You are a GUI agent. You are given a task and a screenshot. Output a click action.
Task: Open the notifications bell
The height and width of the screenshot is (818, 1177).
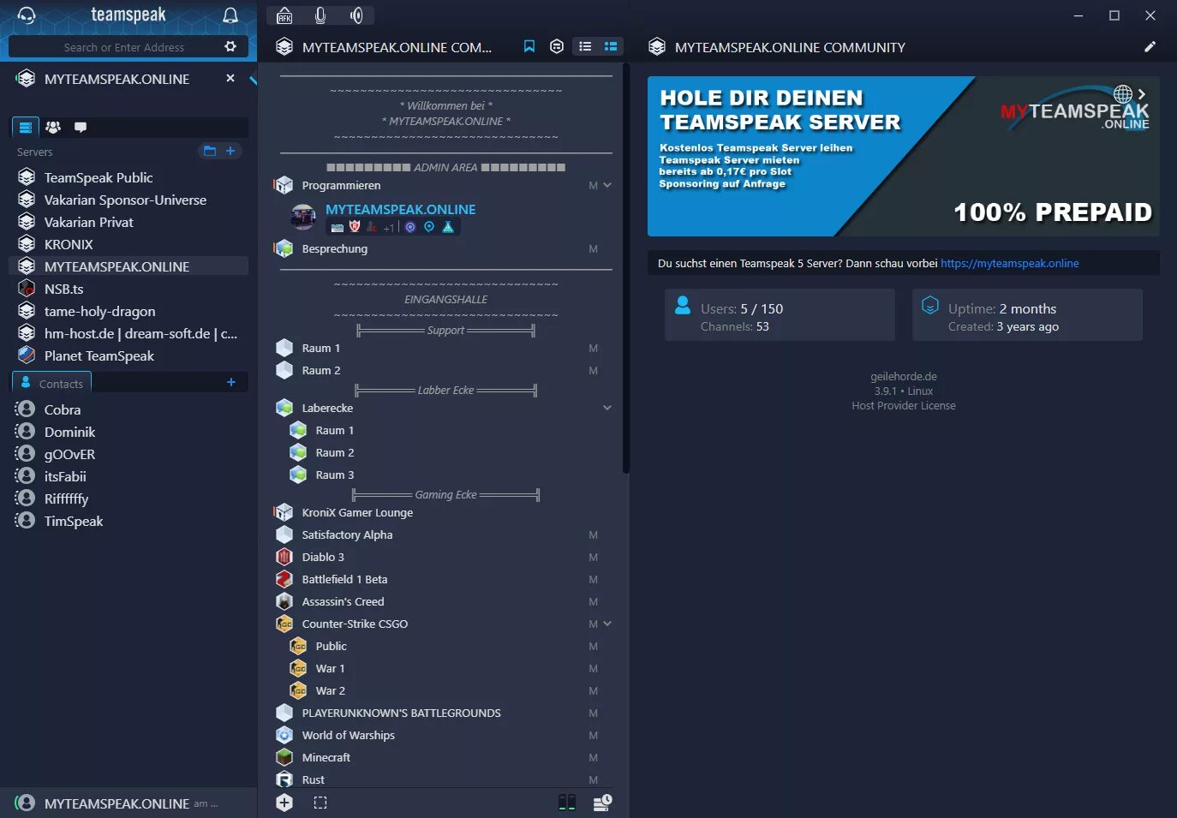click(230, 15)
